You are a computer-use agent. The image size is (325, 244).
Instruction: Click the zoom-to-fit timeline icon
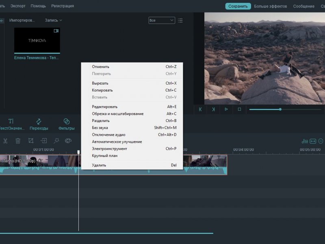313,141
